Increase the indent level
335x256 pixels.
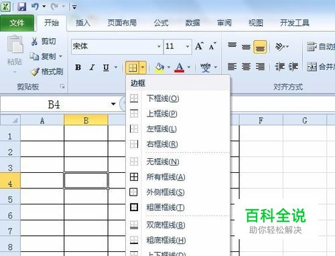[x=293, y=66]
